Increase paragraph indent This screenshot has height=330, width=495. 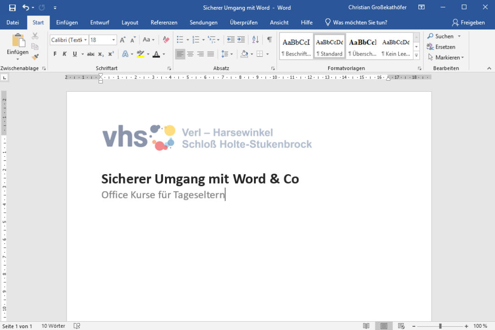(x=241, y=39)
